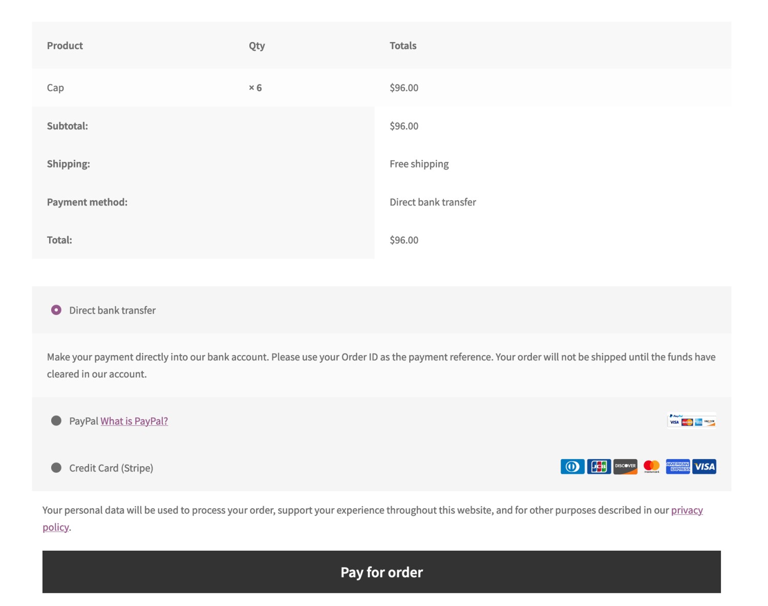
Task: Open the What is PayPal? link
Action: click(134, 421)
